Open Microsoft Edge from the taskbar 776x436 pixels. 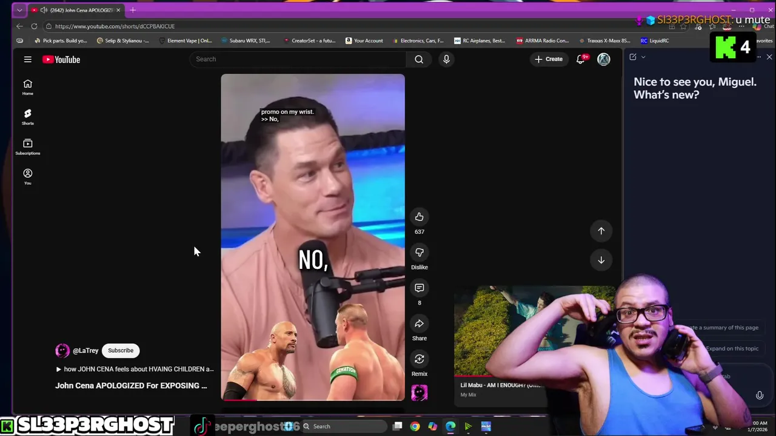point(450,426)
